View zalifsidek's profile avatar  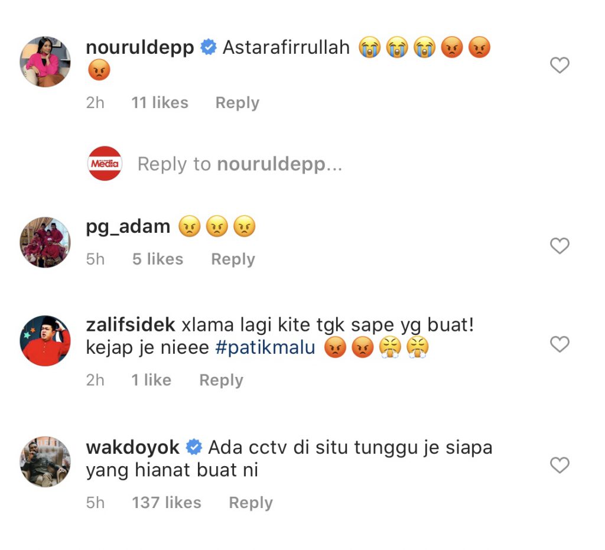45,340
